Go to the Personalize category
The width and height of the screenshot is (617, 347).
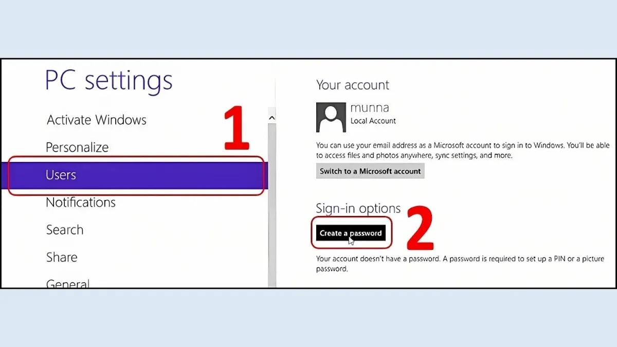[77, 148]
